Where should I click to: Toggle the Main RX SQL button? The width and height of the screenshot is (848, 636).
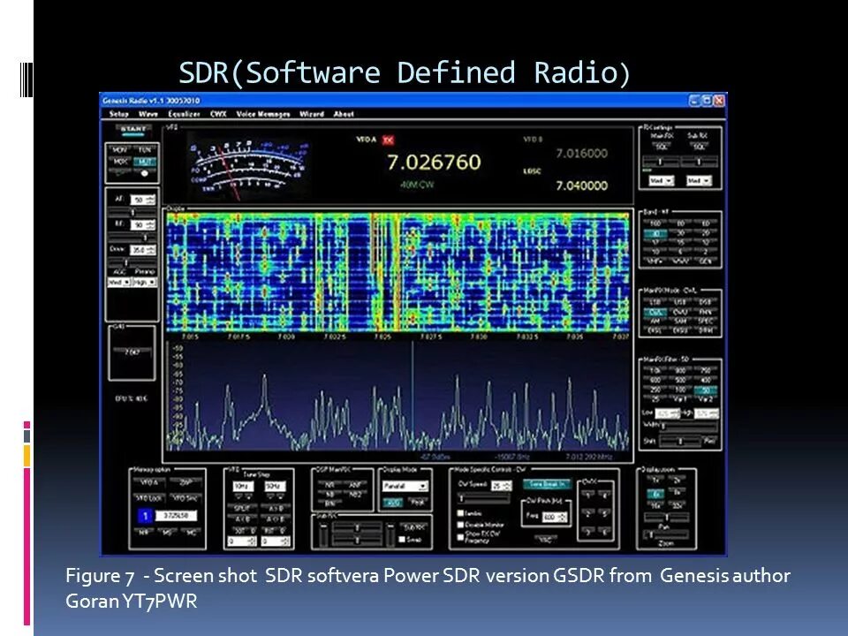pyautogui.click(x=662, y=148)
